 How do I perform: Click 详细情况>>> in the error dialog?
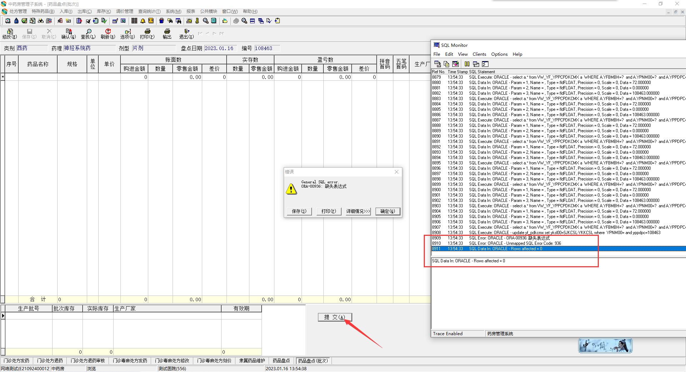click(x=358, y=211)
